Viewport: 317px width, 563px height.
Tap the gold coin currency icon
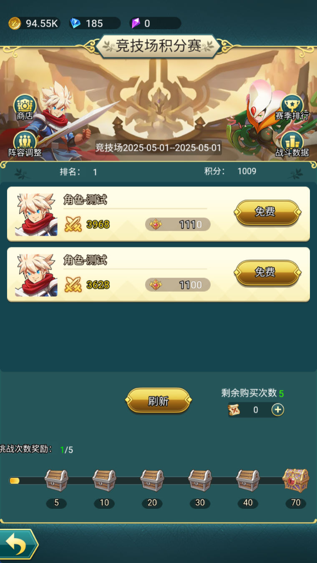tap(15, 23)
